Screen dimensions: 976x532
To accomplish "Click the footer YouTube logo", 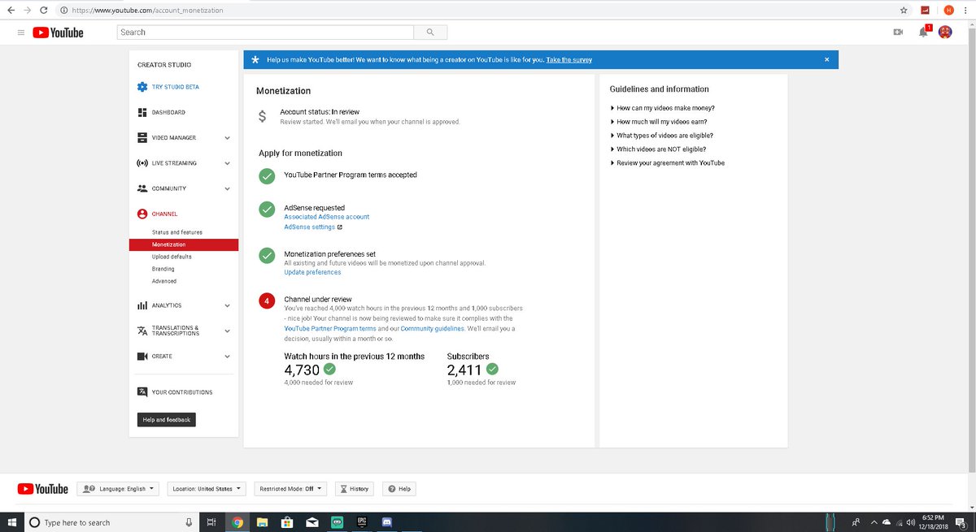I will pos(43,489).
